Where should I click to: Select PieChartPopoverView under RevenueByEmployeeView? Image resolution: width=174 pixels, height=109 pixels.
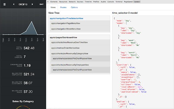(80, 70)
